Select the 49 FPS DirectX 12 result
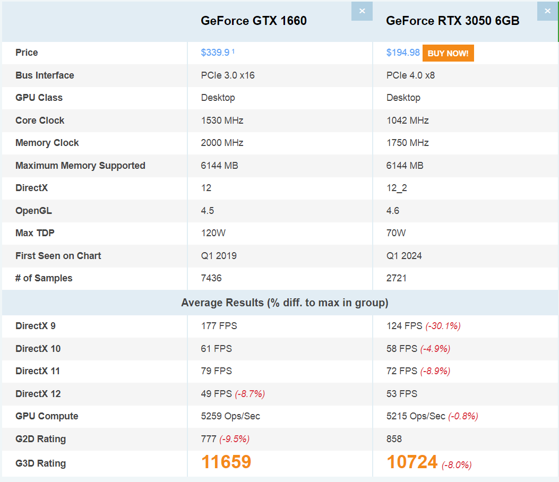The image size is (559, 482). pos(217,394)
